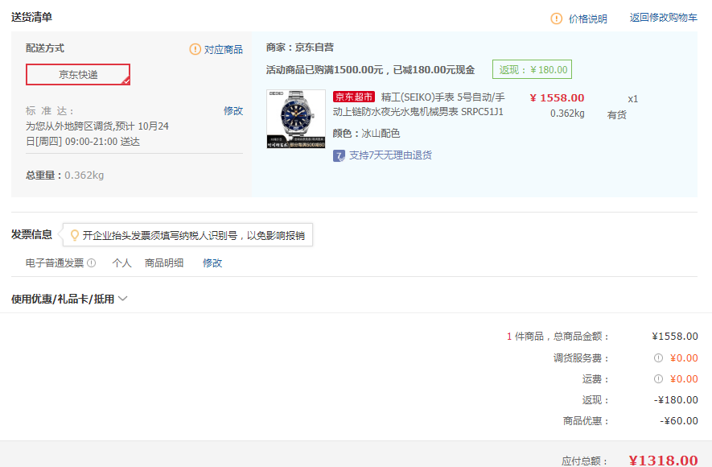Click the product price ¥1558.00
The height and width of the screenshot is (467, 712).
coord(558,97)
